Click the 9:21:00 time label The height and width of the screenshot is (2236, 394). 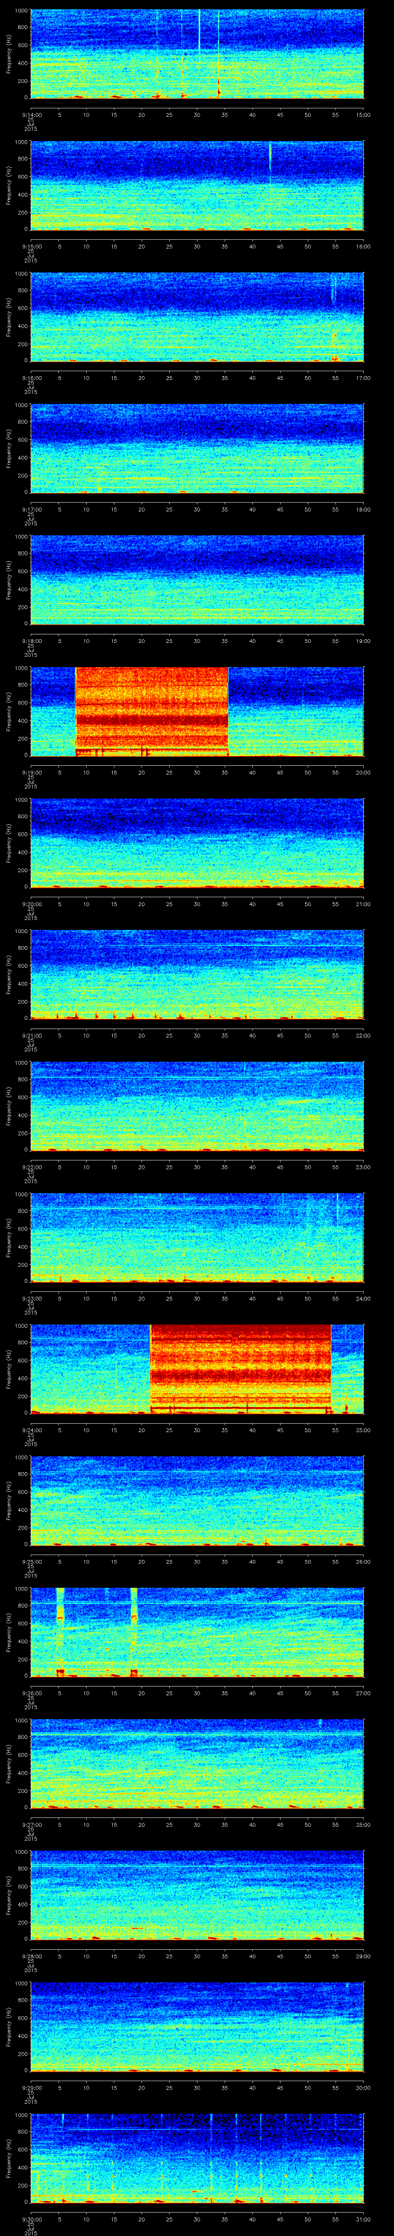(x=31, y=1036)
